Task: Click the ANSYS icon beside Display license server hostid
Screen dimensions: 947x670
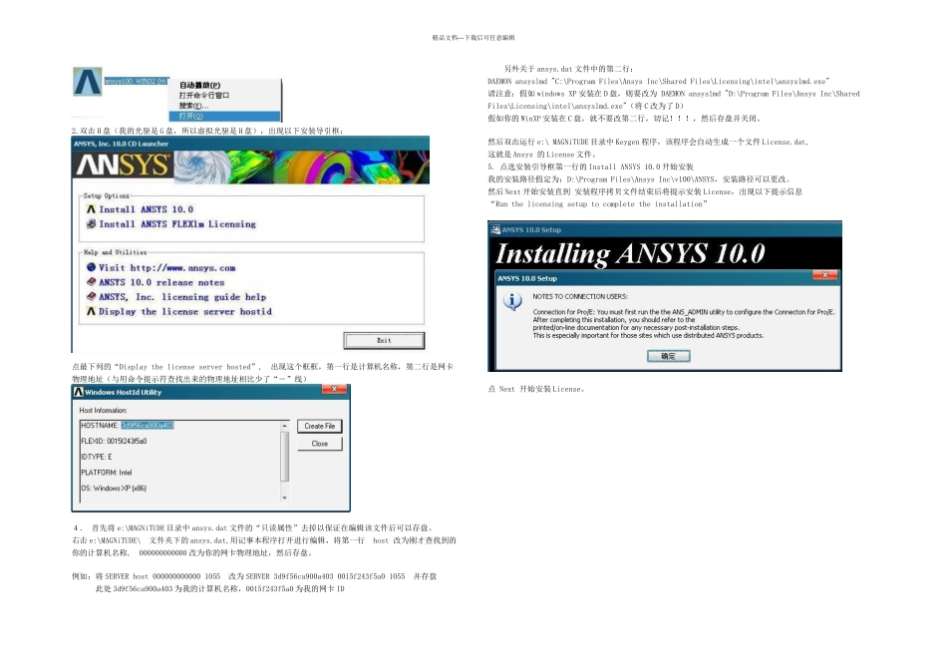Action: (x=91, y=311)
